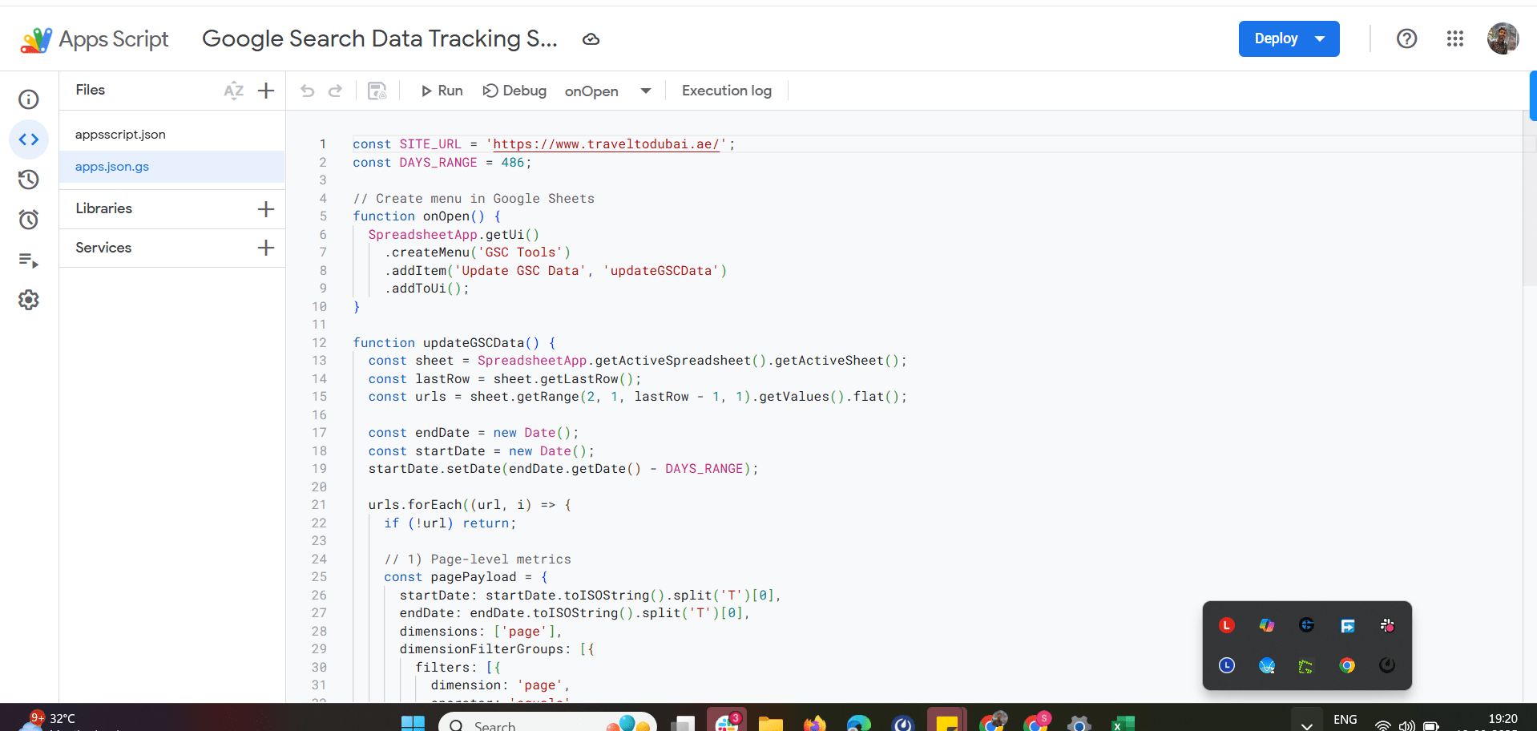Viewport: 1537px width, 731px height.
Task: Open the Help question mark icon
Action: (1406, 38)
